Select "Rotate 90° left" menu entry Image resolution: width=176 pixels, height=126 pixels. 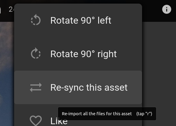[x=78, y=20]
